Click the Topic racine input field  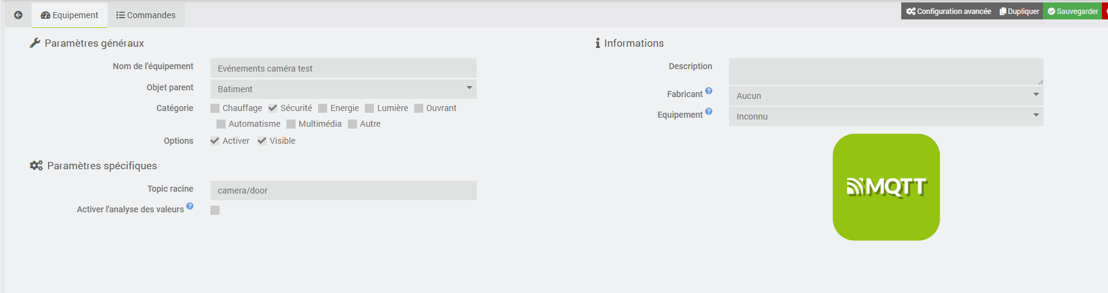(344, 190)
